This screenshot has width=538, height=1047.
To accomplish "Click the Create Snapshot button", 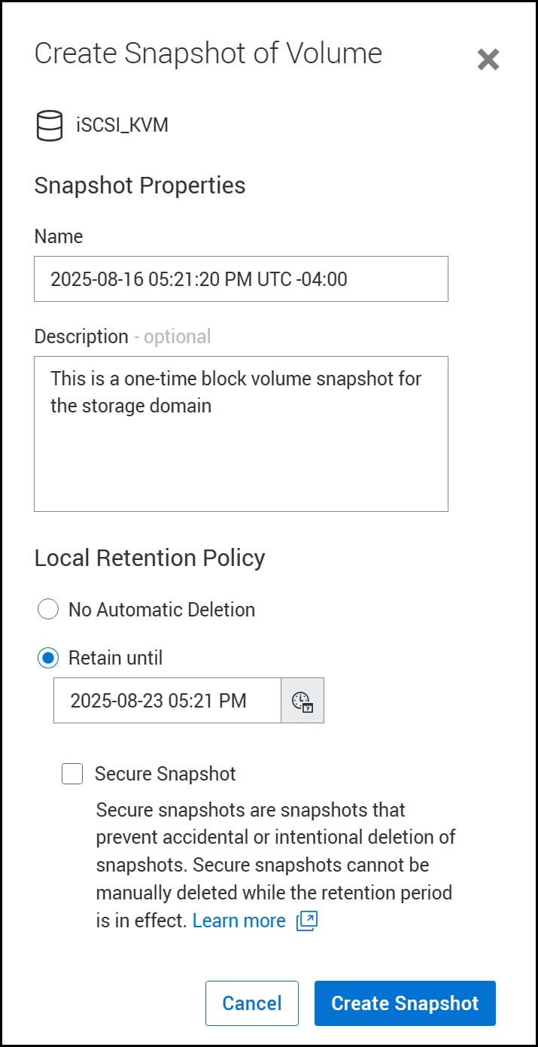I will tap(405, 1003).
